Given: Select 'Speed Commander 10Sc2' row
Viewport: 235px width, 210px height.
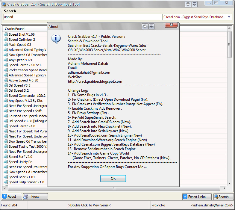Looking at the screenshot, I should [x=27, y=96].
